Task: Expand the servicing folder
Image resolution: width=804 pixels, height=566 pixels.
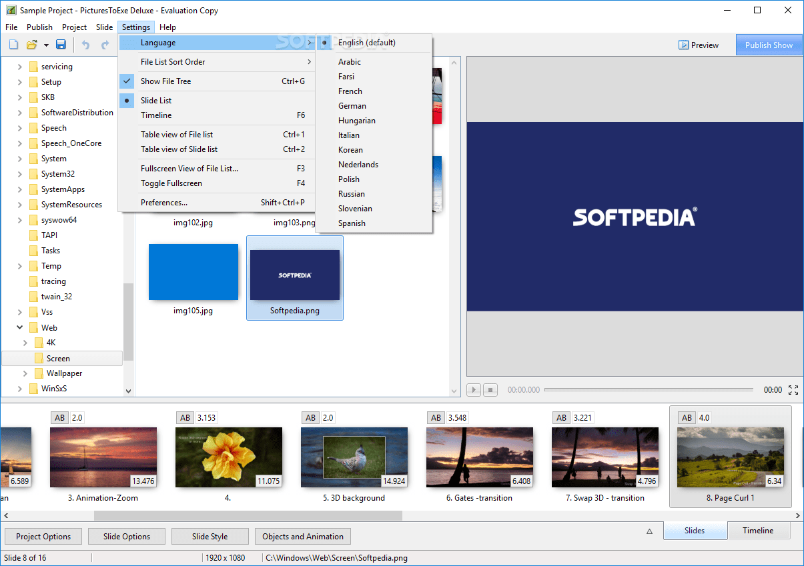Action: tap(19, 67)
